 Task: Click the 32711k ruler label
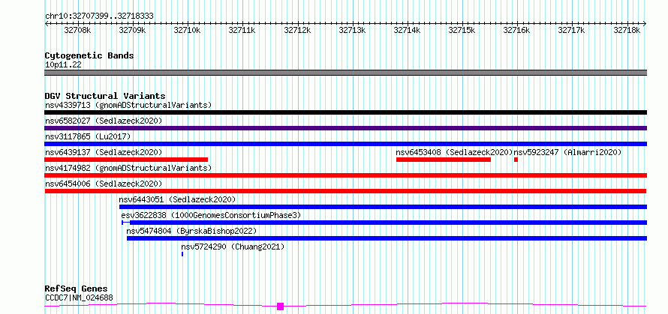242,30
